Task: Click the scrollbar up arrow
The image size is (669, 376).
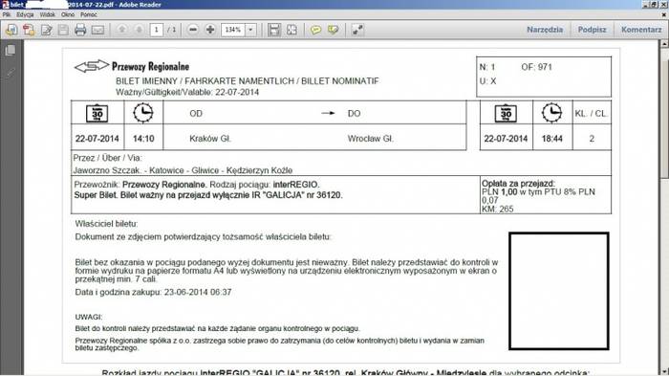Action: point(665,43)
